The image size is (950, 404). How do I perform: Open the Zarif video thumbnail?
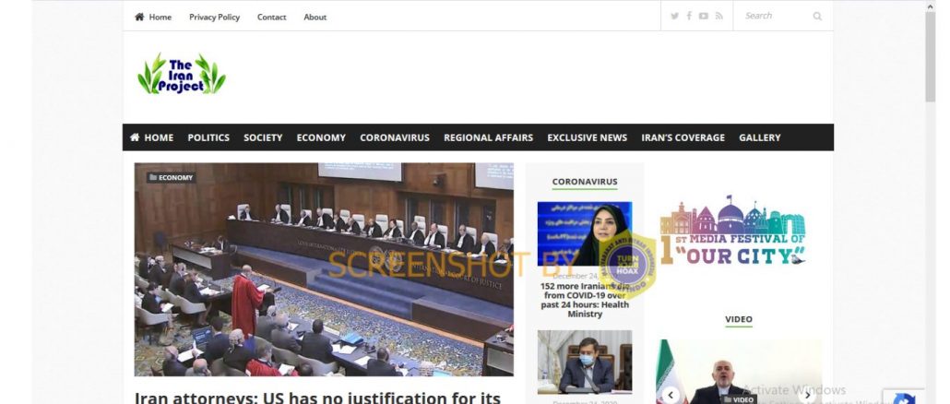739,372
